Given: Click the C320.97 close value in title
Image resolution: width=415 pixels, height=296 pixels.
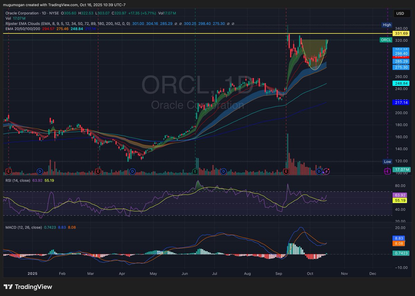Looking at the screenshot, I should coord(120,13).
